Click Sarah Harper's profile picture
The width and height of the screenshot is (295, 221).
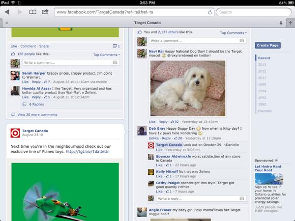15,76
